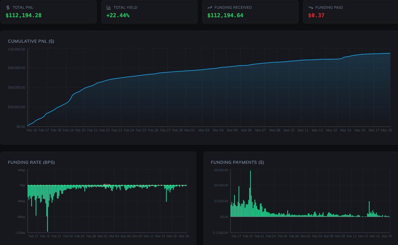The height and width of the screenshot is (245, 398).
Task: Click the FUNDING PAID label
Action: coord(329,7)
